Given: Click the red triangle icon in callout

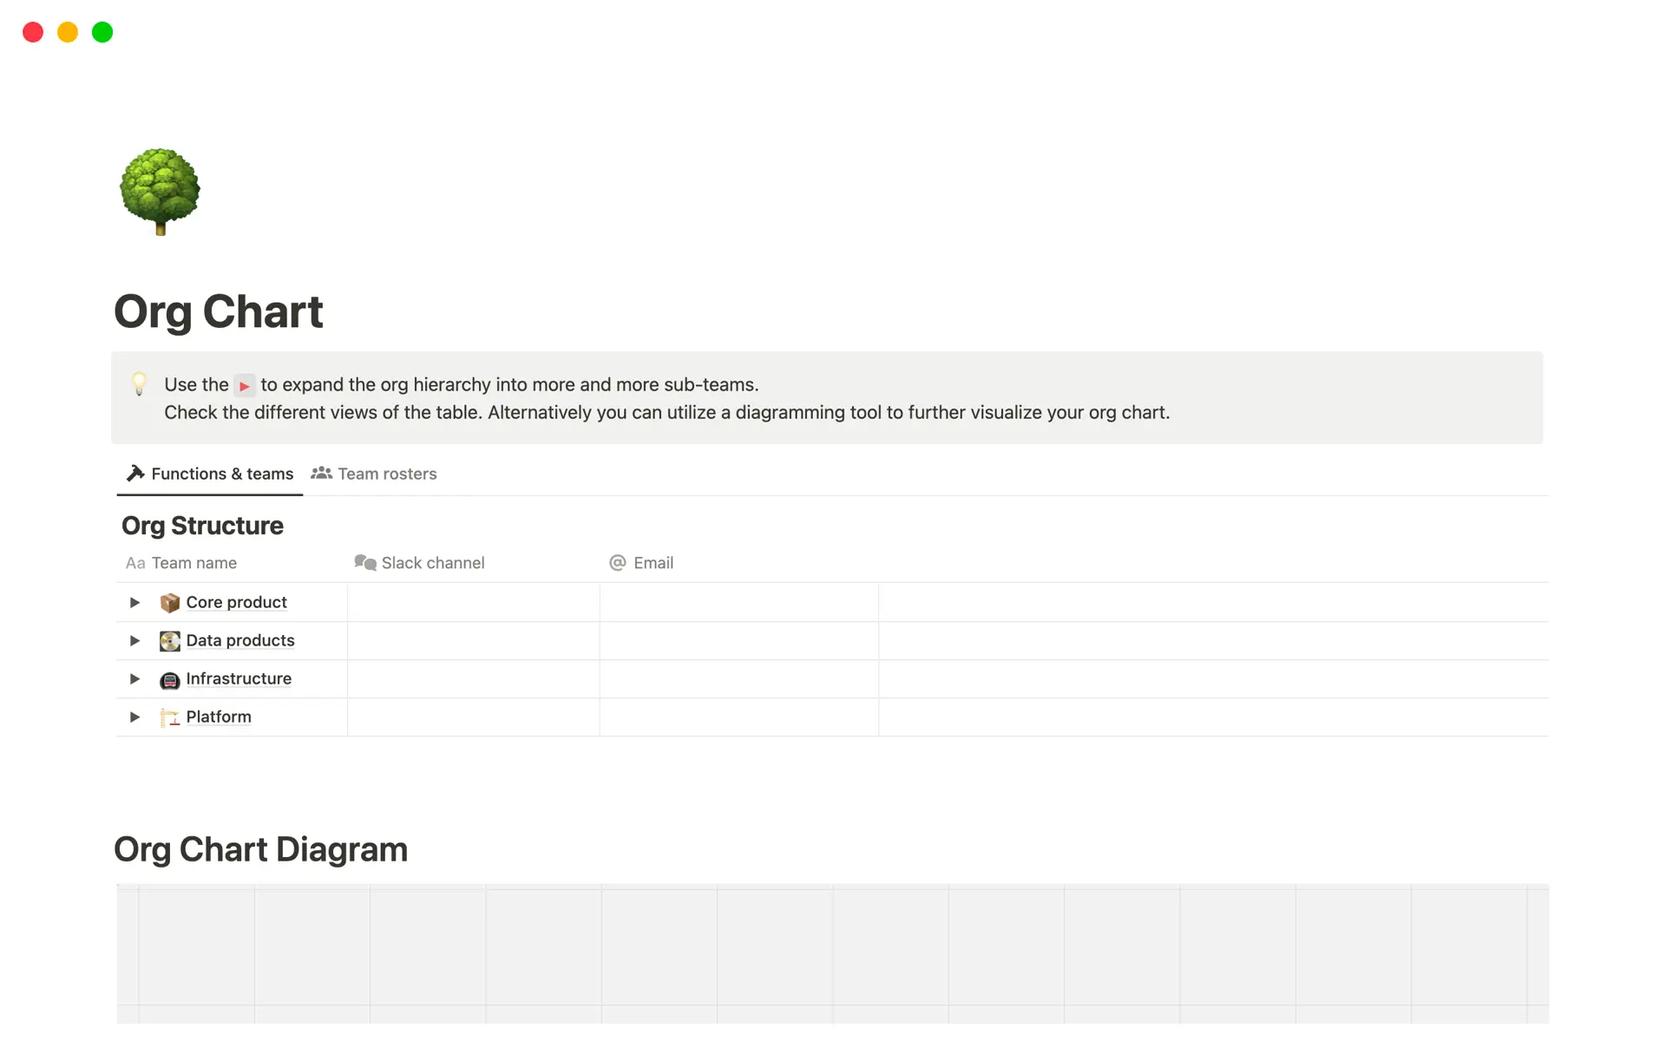Looking at the screenshot, I should pos(245,386).
